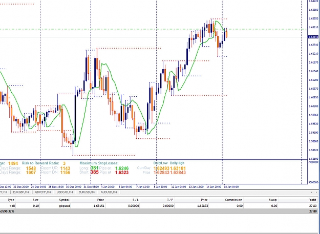
Task: Click the green 381 long pips value
Action: coord(95,168)
